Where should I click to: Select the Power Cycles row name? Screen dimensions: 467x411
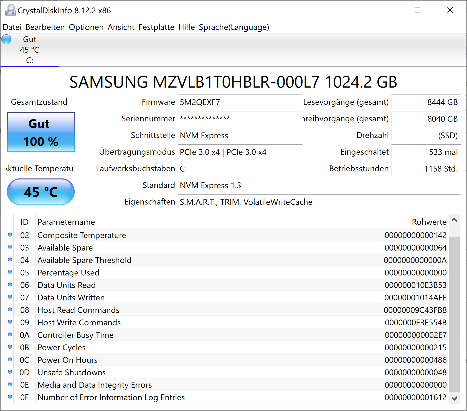click(x=62, y=348)
